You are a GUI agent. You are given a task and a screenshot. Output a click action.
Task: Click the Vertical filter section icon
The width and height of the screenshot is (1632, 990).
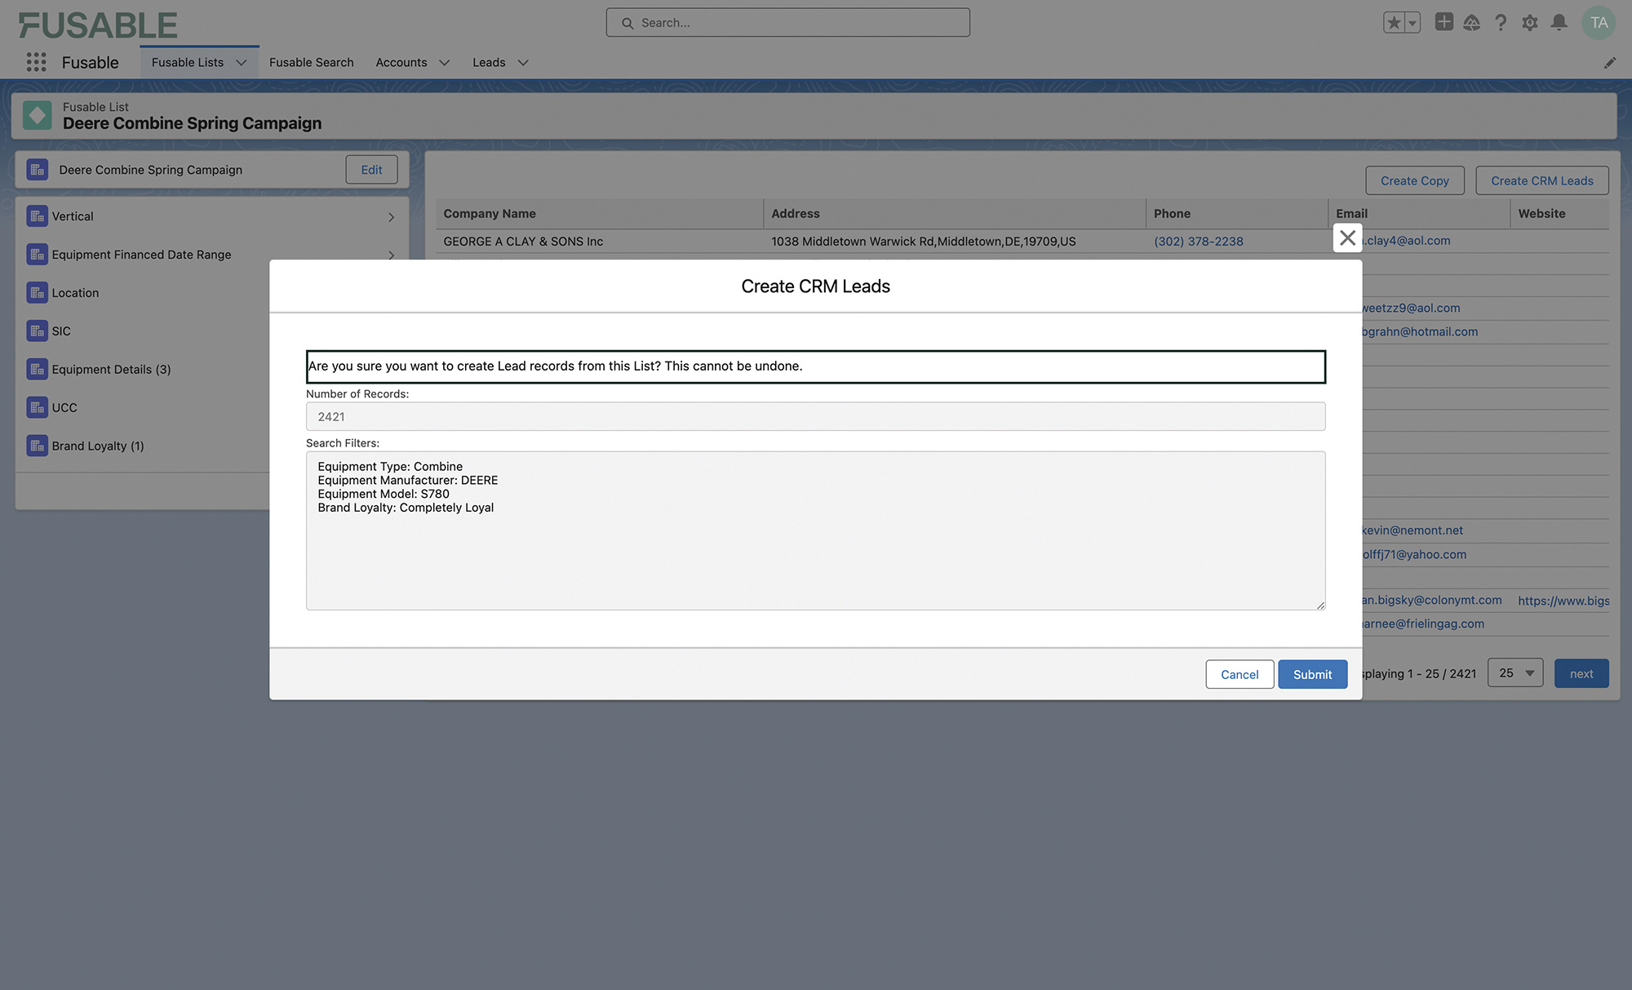click(38, 216)
